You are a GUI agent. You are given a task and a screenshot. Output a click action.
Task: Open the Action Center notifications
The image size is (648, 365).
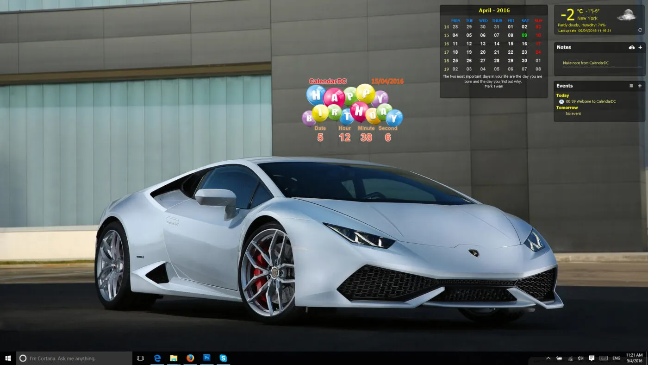tap(592, 358)
